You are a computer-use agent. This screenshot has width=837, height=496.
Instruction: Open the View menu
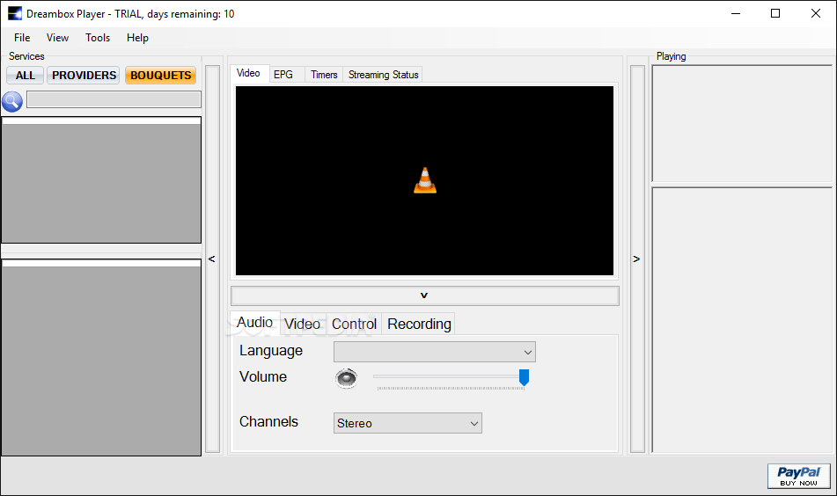pos(58,38)
